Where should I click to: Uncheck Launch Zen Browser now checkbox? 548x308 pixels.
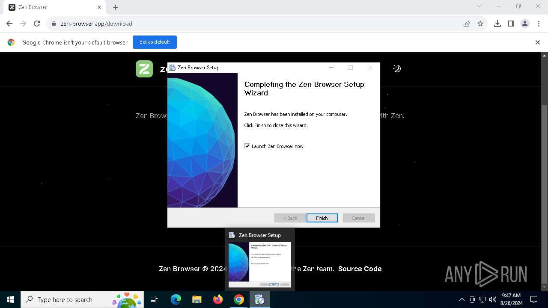click(247, 146)
